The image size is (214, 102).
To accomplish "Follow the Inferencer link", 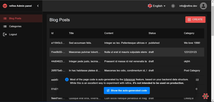I will pos(129,79).
